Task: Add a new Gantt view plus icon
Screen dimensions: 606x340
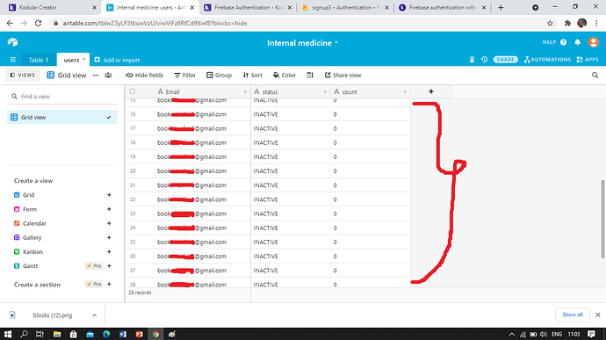Action: pyautogui.click(x=109, y=265)
